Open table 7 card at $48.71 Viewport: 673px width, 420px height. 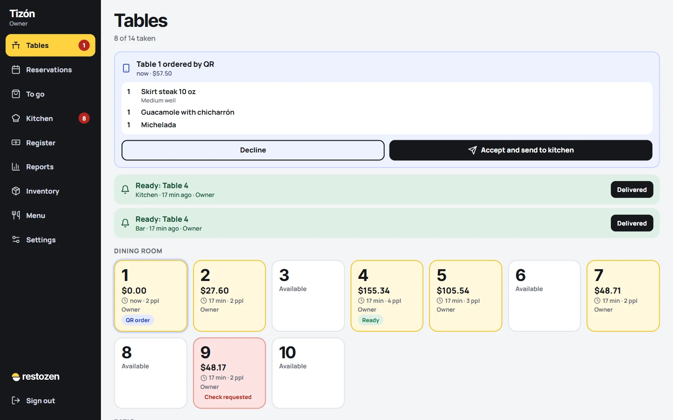(623, 296)
